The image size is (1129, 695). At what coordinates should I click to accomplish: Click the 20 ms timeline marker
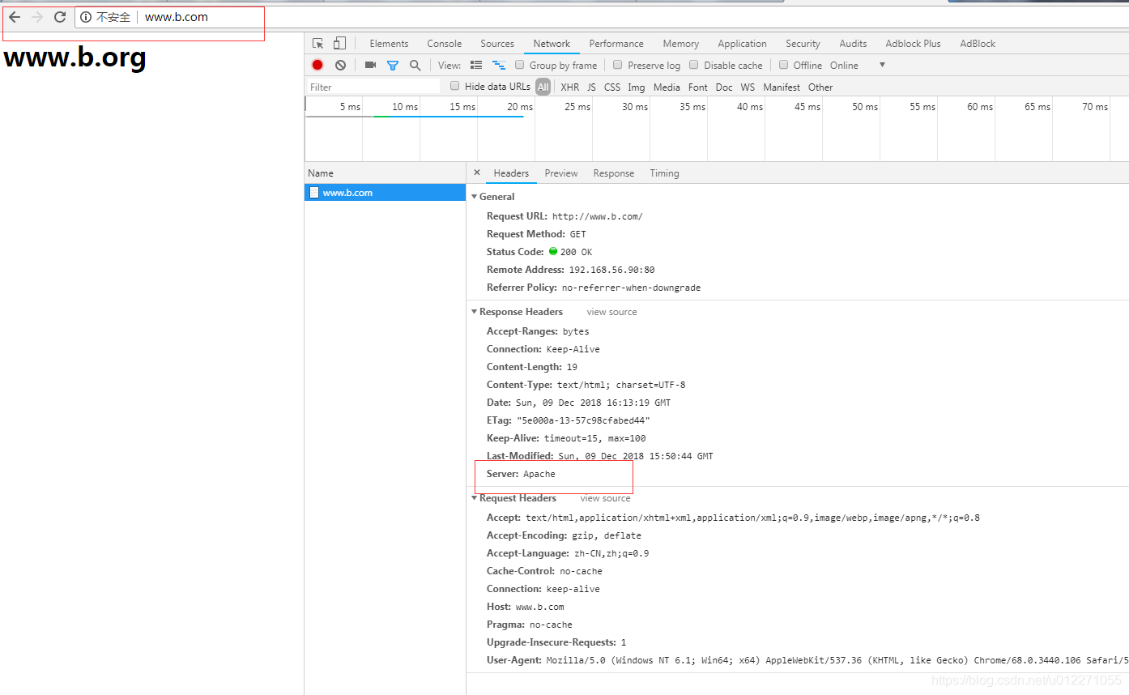coord(520,107)
